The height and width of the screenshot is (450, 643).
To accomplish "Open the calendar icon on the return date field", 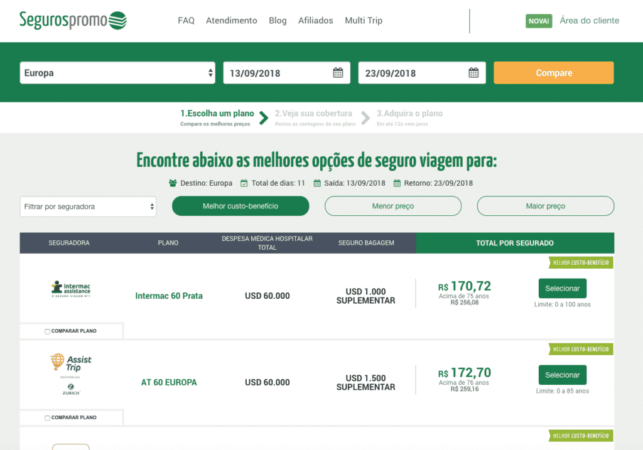I will 475,72.
